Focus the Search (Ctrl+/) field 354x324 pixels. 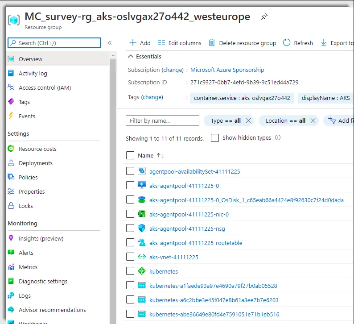54,43
